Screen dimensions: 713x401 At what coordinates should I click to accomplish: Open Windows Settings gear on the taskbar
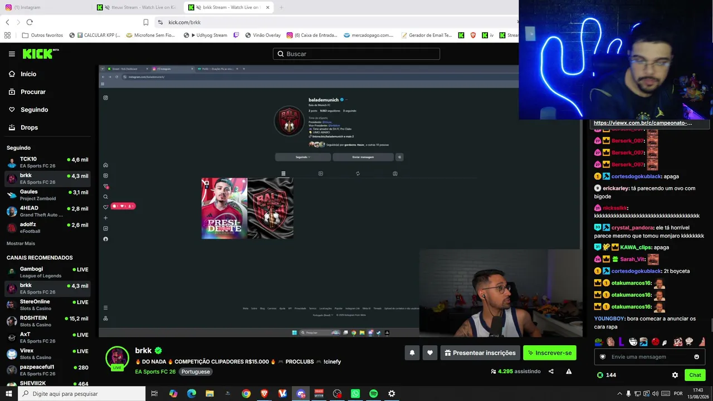coord(392,394)
